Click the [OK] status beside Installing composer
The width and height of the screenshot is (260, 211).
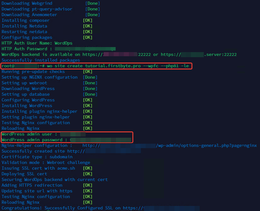(x=88, y=21)
